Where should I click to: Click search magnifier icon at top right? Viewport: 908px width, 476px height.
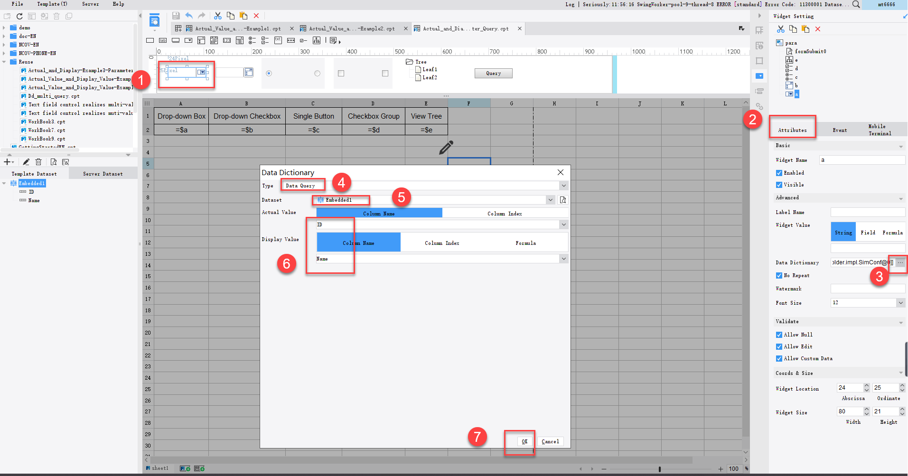[856, 4]
